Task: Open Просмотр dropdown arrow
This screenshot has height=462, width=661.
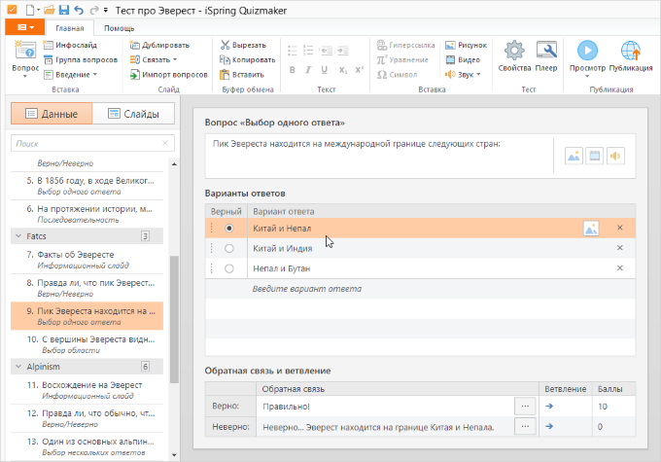Action: (x=587, y=77)
